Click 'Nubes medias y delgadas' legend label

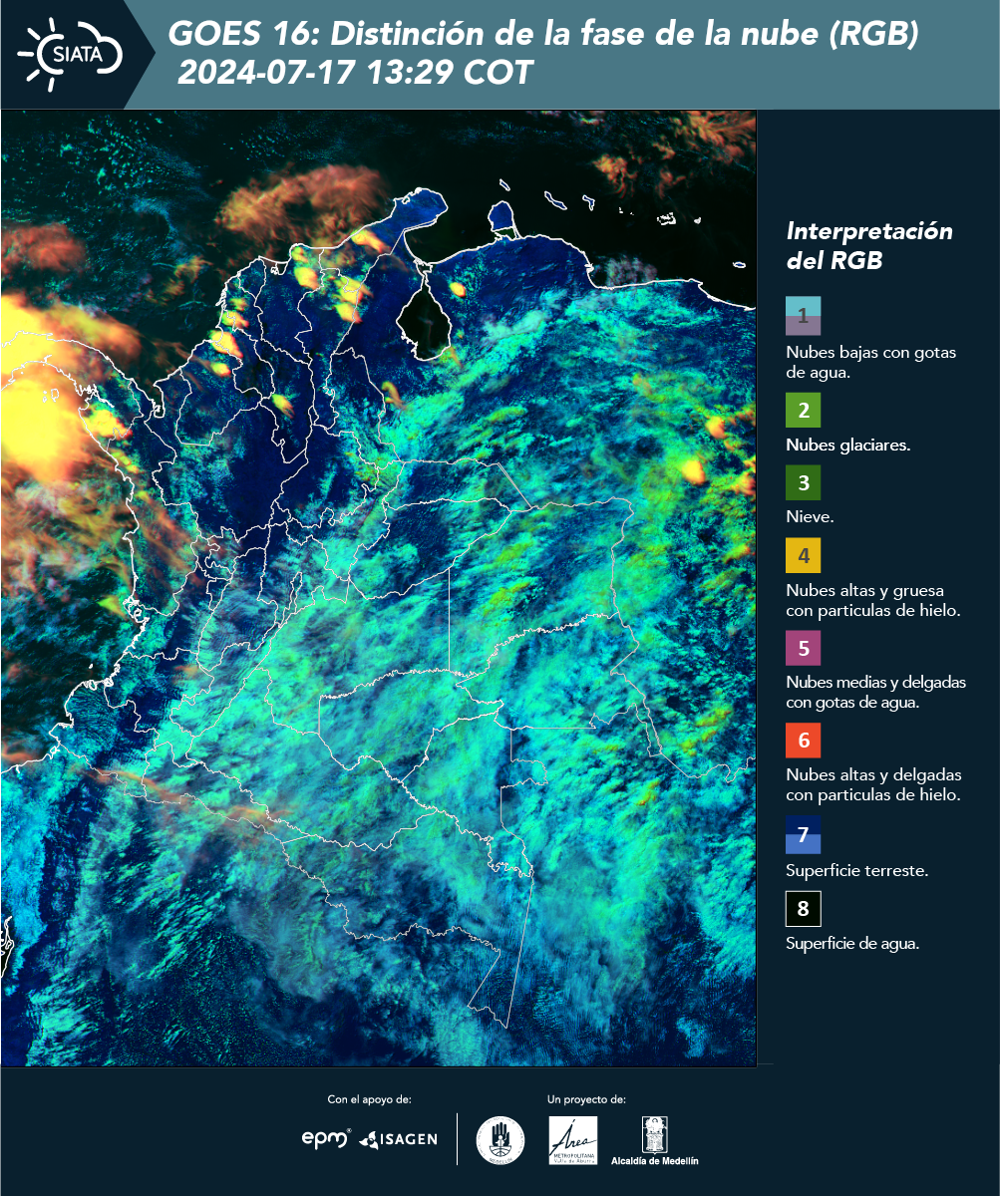pyautogui.click(x=876, y=693)
